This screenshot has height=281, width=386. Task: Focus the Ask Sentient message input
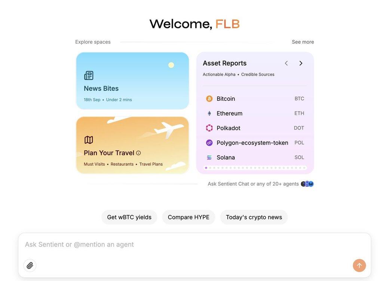tap(194, 245)
